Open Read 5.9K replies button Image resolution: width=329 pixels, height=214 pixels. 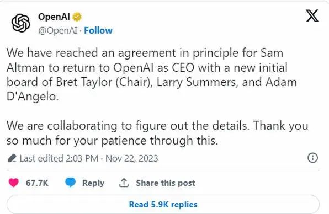[x=163, y=205]
